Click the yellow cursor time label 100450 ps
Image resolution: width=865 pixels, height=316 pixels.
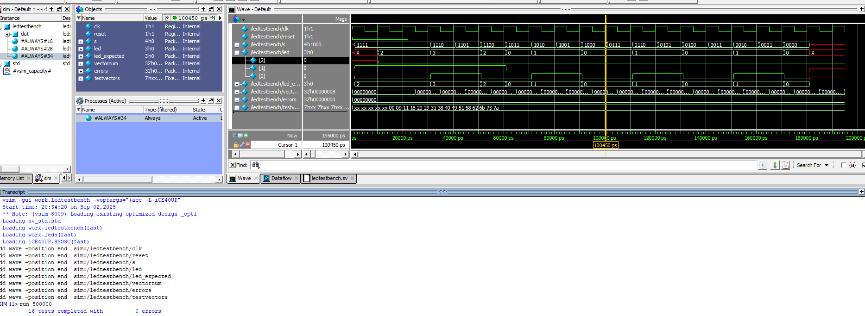tap(605, 145)
